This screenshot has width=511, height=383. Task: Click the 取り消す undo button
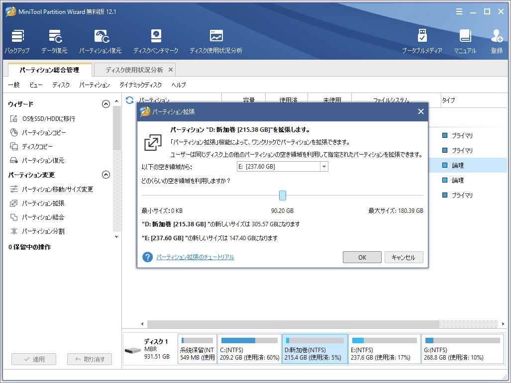point(90,359)
